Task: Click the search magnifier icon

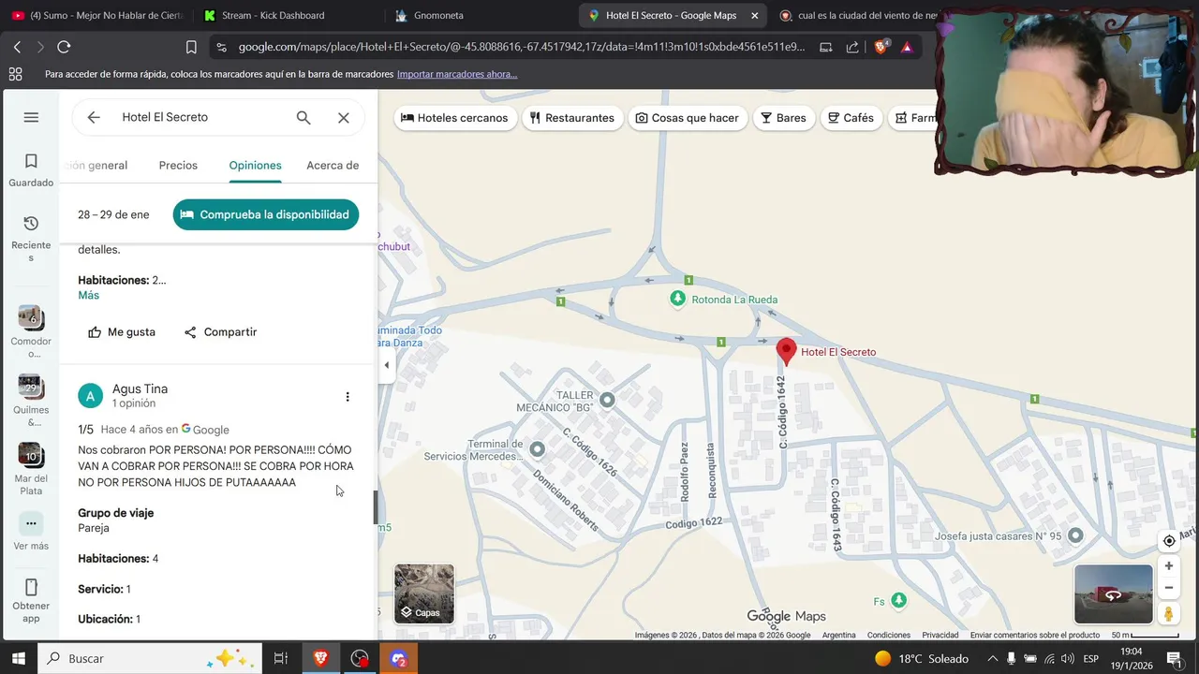Action: 303,117
